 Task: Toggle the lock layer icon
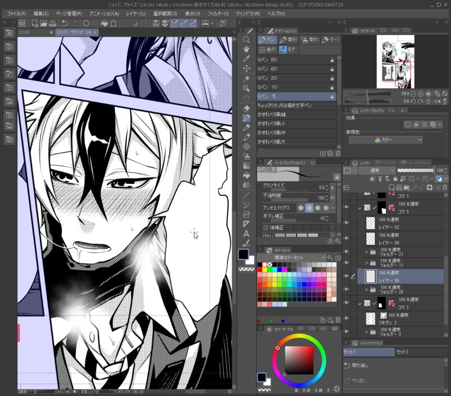click(395, 179)
